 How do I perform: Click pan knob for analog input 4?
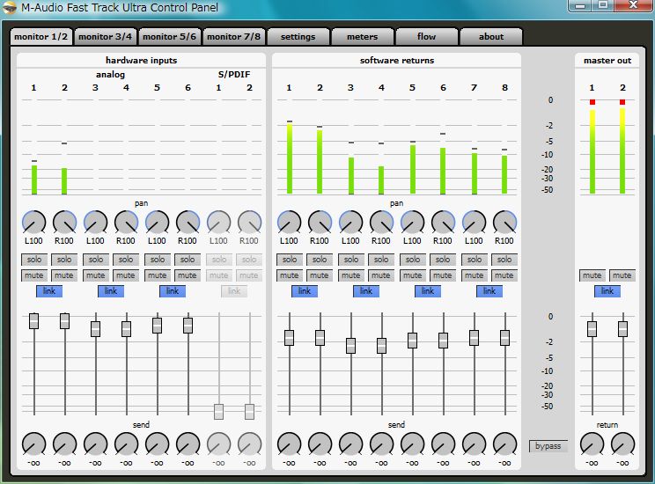click(127, 222)
